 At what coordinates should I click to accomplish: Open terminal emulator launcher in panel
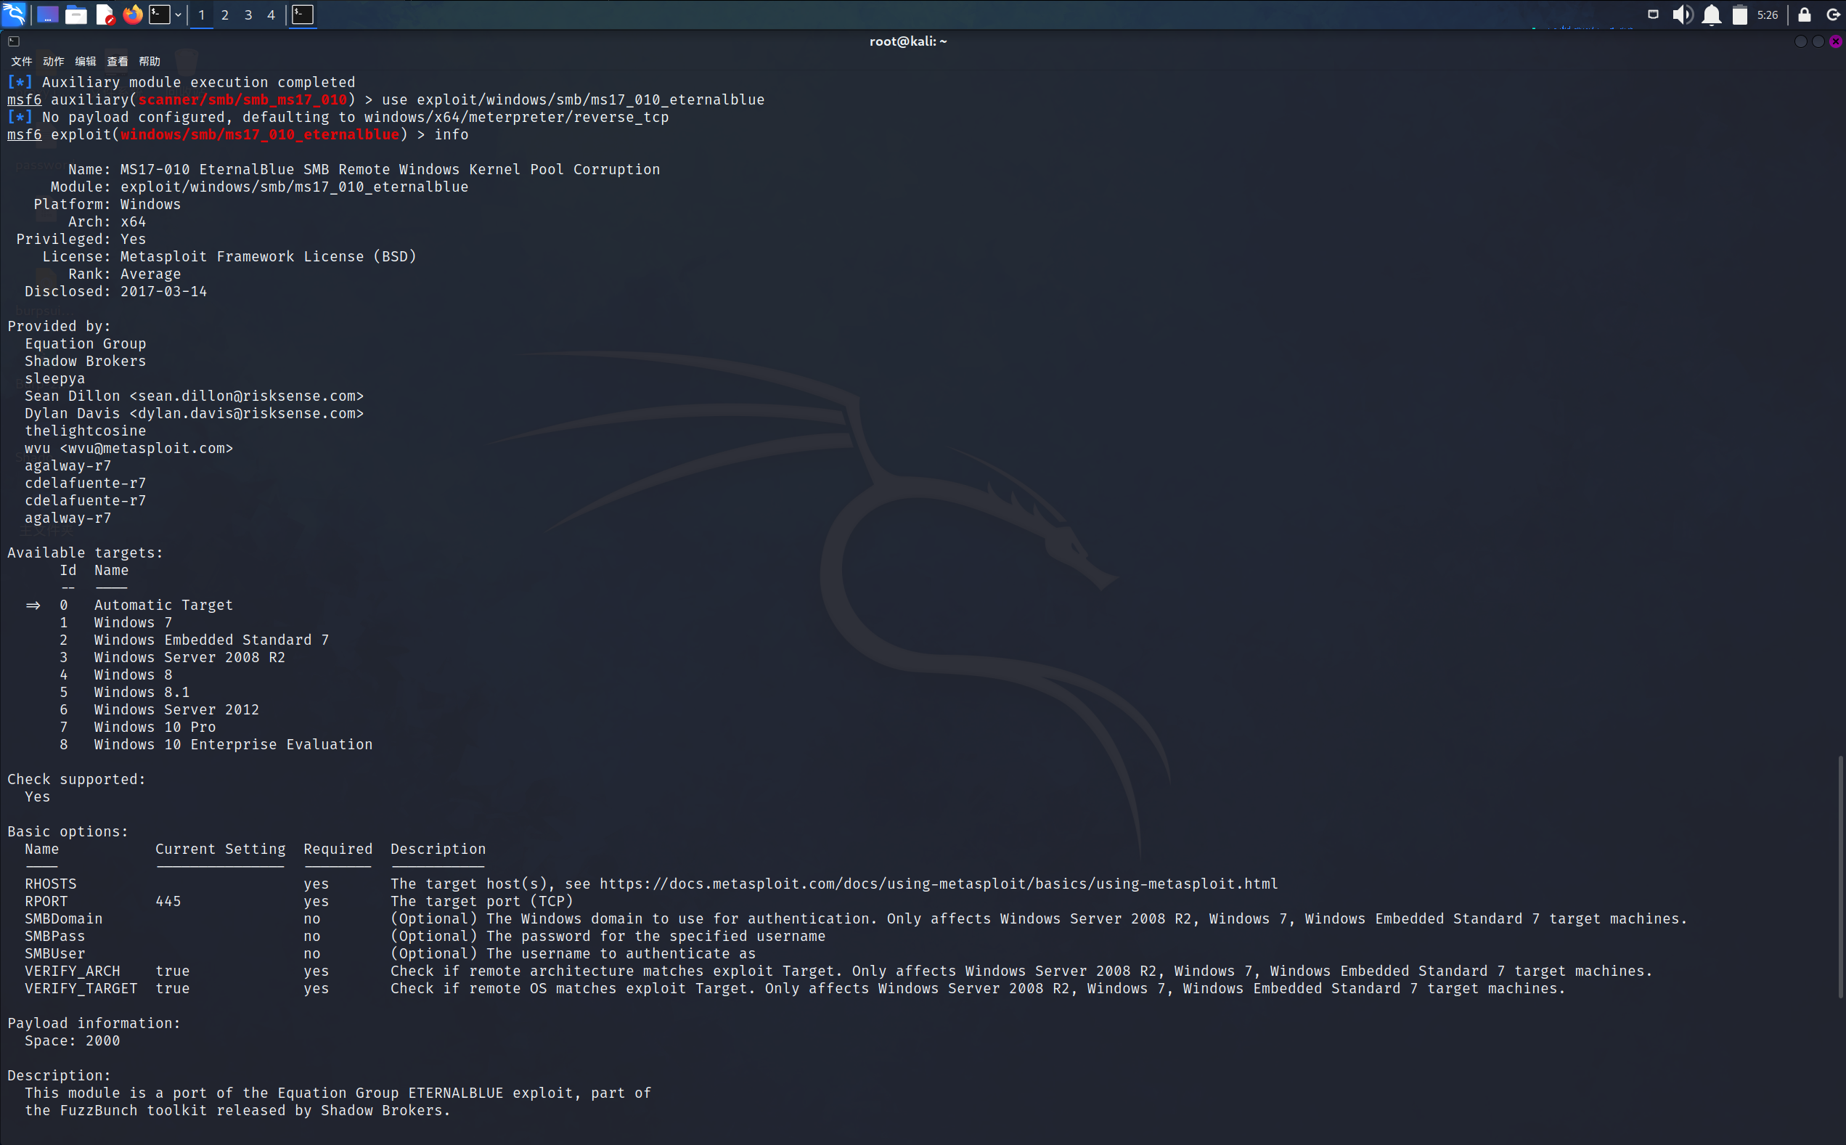click(159, 15)
